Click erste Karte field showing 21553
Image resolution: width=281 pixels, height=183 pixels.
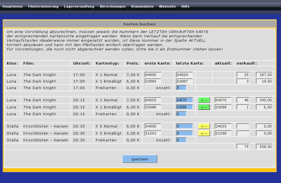click(x=153, y=133)
